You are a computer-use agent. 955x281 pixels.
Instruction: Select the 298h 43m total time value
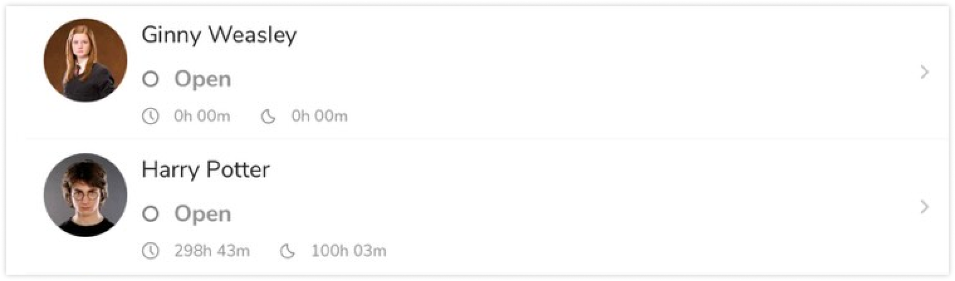pos(212,252)
